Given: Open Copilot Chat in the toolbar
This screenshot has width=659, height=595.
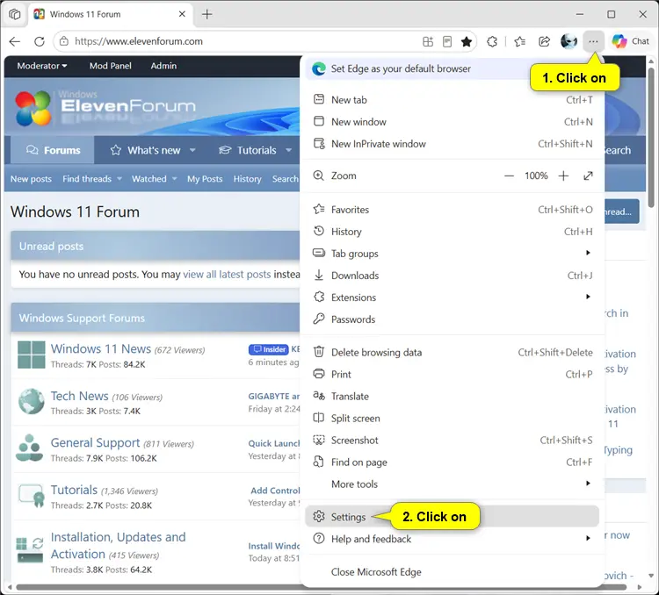Looking at the screenshot, I should point(630,41).
